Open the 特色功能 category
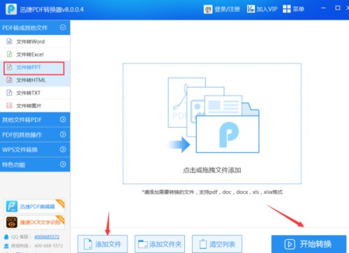Viewport: 349px width, 253px height. tap(35, 164)
